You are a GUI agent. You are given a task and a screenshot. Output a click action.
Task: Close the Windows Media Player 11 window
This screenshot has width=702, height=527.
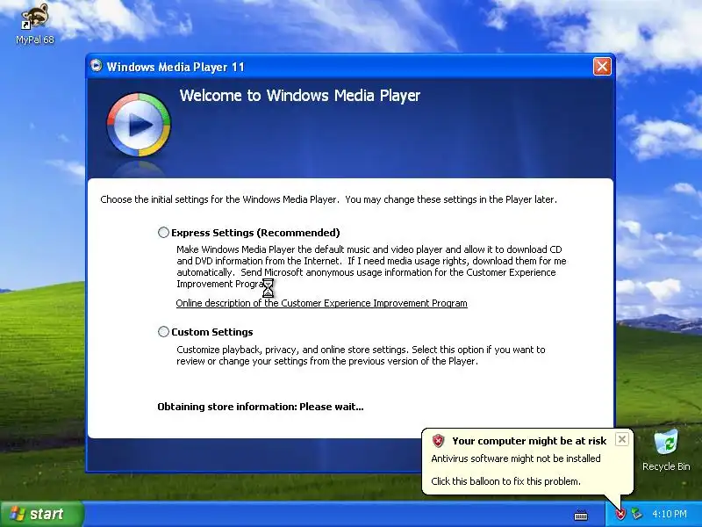point(602,67)
